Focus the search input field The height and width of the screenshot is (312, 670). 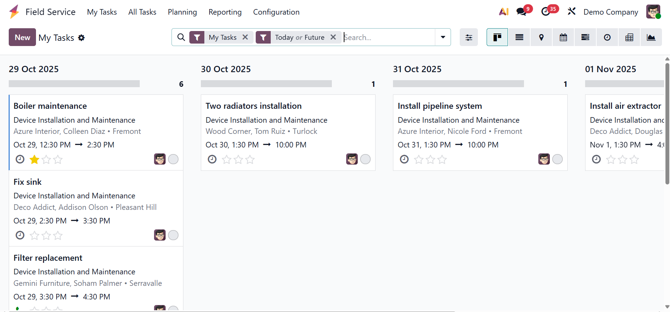[x=388, y=37]
